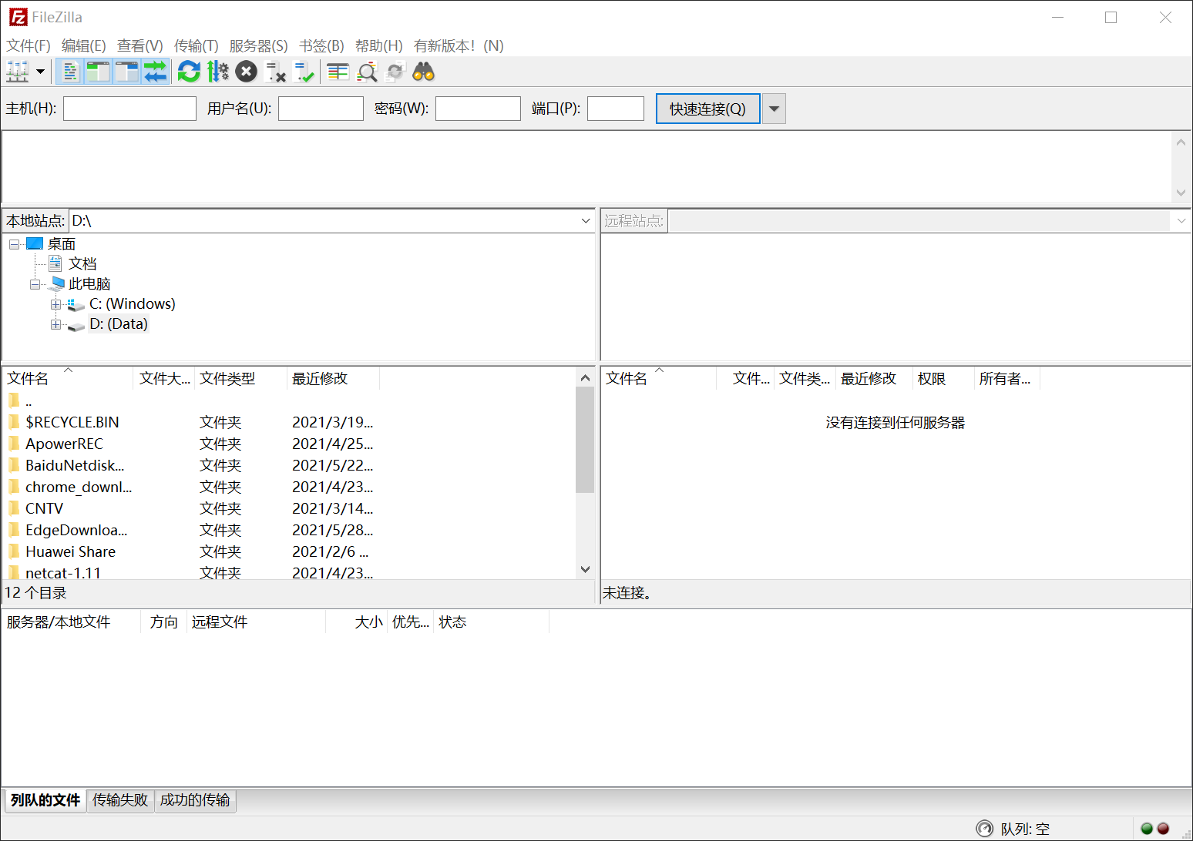Search files with binoculars icon

(424, 72)
